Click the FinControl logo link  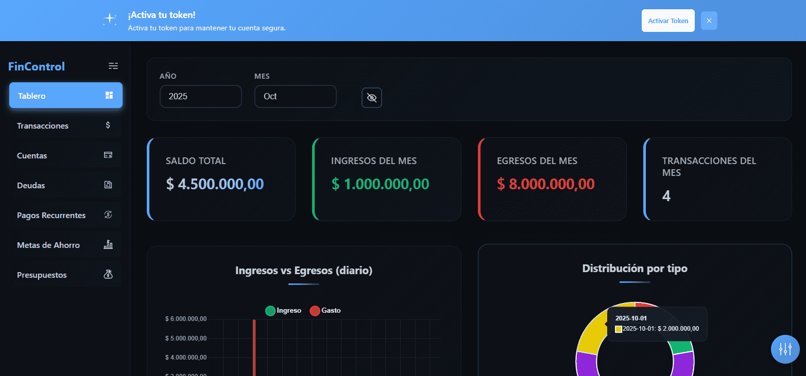(36, 66)
